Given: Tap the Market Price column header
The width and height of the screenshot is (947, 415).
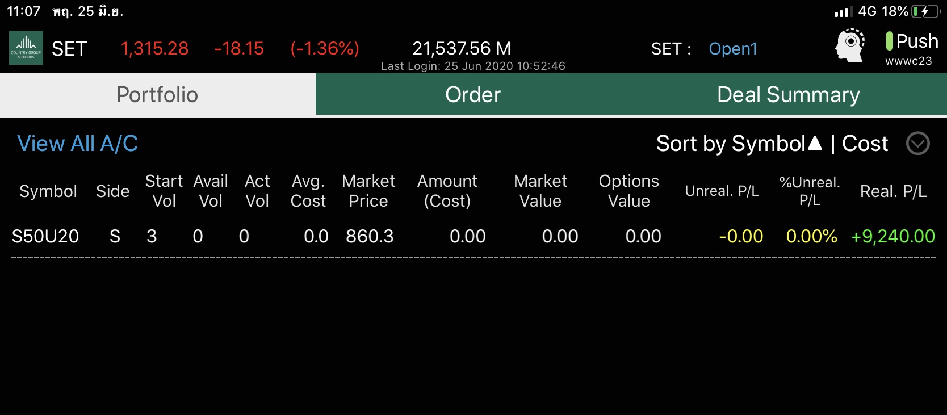Looking at the screenshot, I should (368, 191).
